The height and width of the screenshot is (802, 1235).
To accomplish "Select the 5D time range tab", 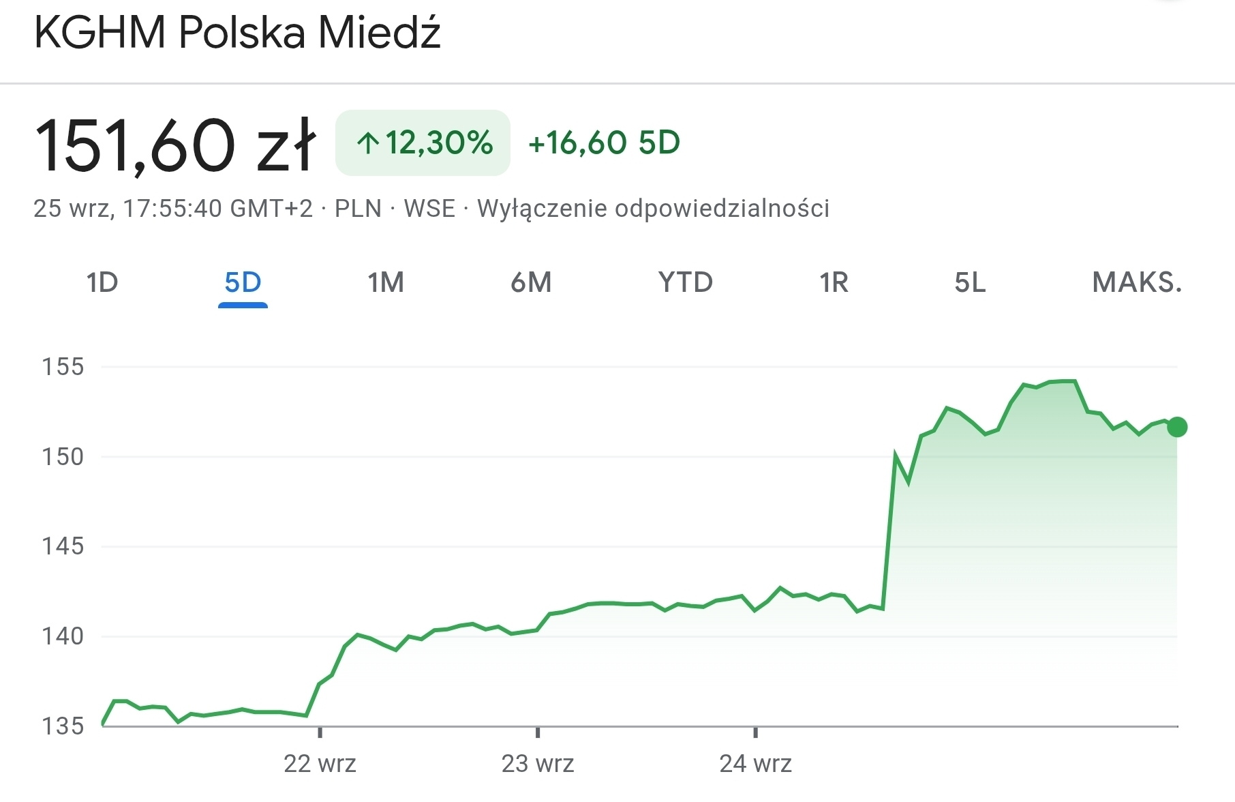I will [243, 282].
